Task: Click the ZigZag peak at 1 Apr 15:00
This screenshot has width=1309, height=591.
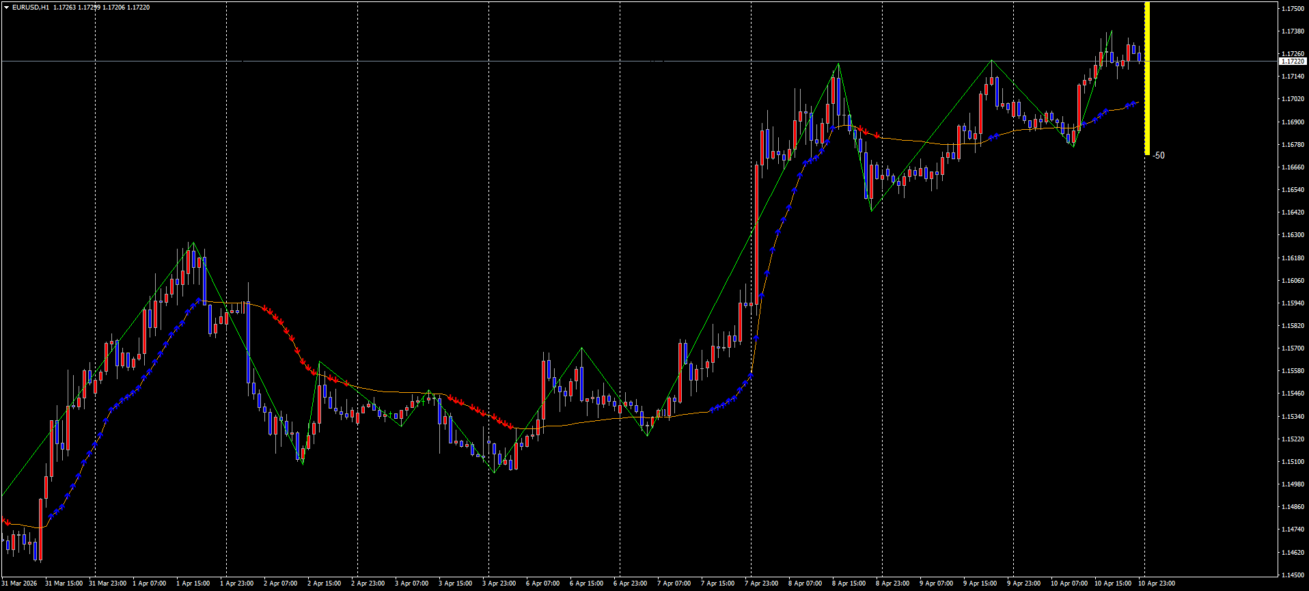Action: point(193,243)
